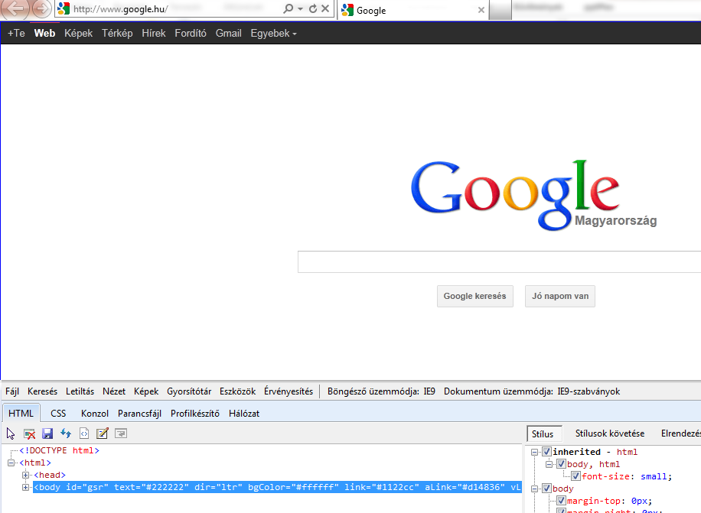The height and width of the screenshot is (513, 701).
Task: Switch to the Parancsfájl tab
Action: [139, 414]
